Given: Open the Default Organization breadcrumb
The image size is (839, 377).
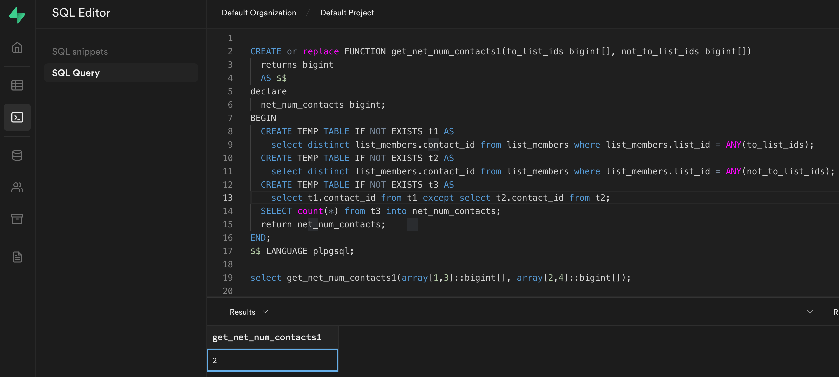Looking at the screenshot, I should tap(259, 13).
